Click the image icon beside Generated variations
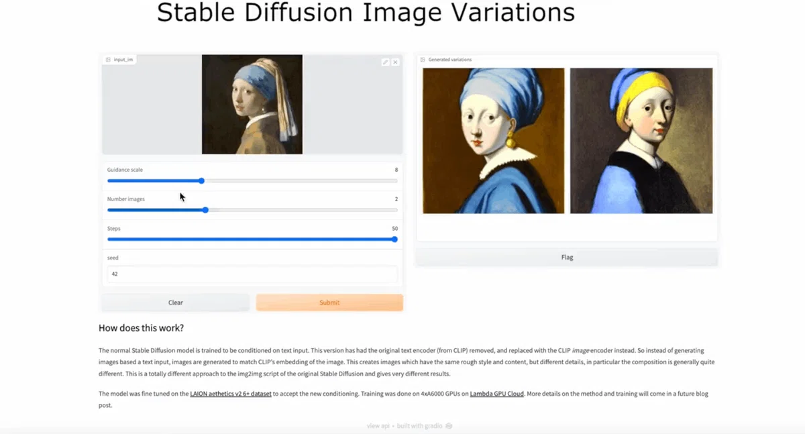Screen dimensions: 805x434 (423, 60)
